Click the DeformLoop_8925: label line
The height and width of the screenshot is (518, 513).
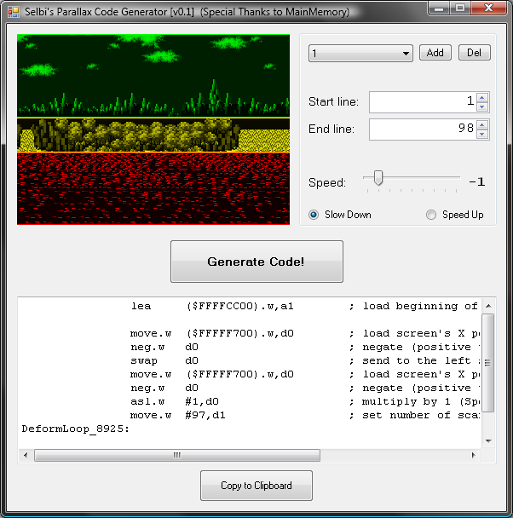click(76, 429)
